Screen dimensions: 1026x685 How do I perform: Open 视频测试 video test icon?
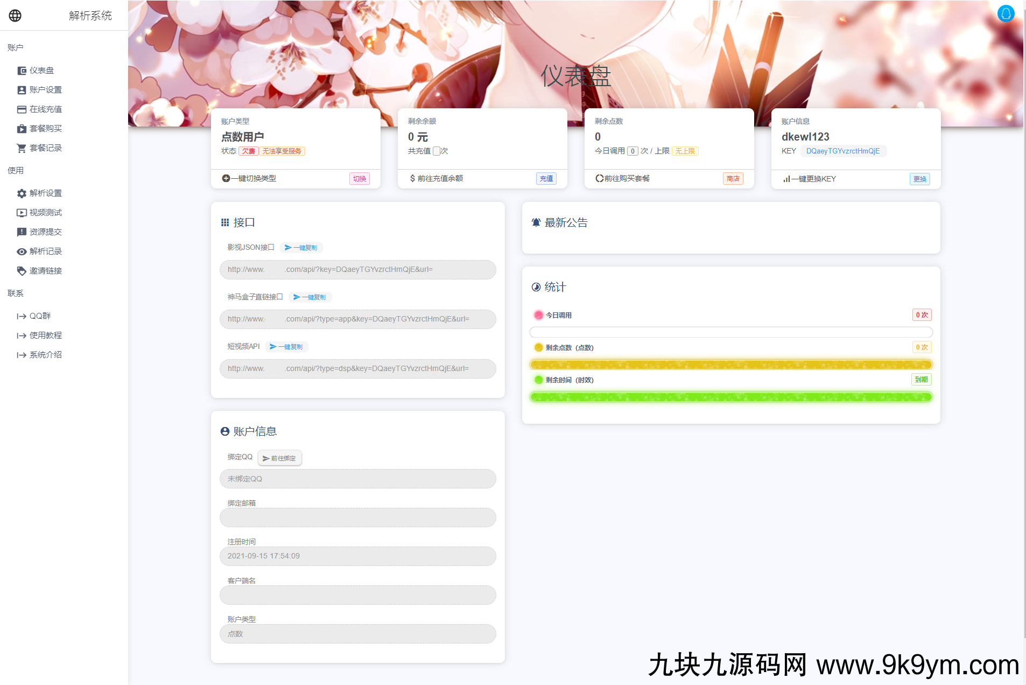point(22,212)
